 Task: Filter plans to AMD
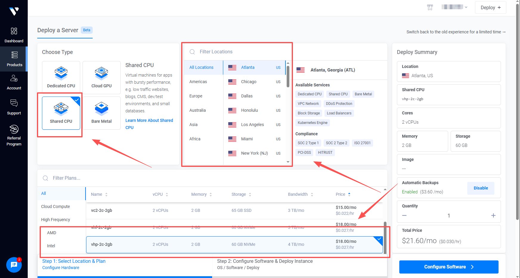(61, 233)
